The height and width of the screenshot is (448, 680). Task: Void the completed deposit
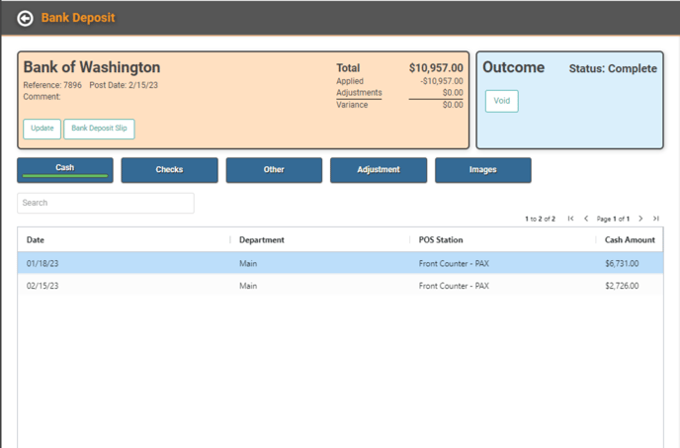(501, 101)
